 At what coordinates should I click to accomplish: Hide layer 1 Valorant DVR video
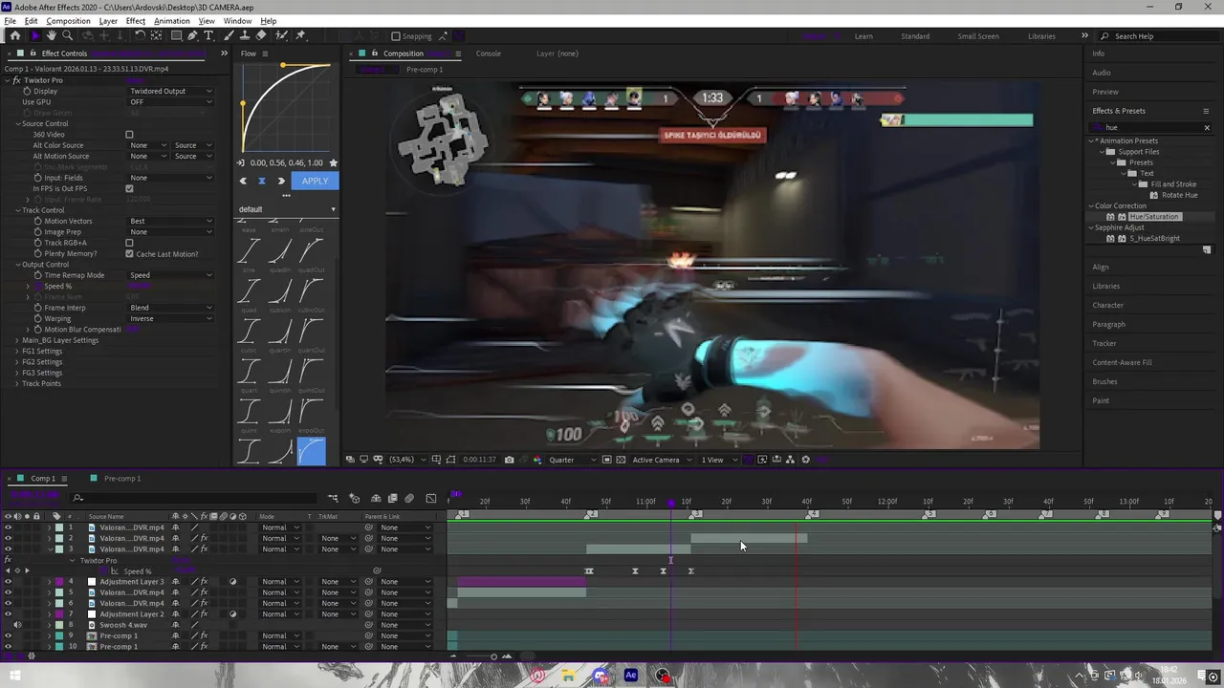[x=8, y=527]
